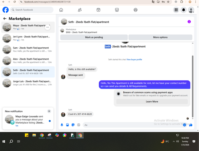Image resolution: width=199 pixels, height=151 pixels.
Task: Open the View buyer profile link
Action: [x=134, y=60]
